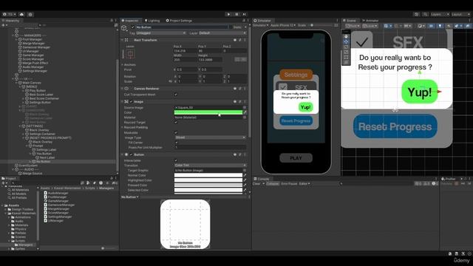The width and height of the screenshot is (473, 266).
Task: Open the Tag dropdown set to Untagged
Action: [x=161, y=33]
